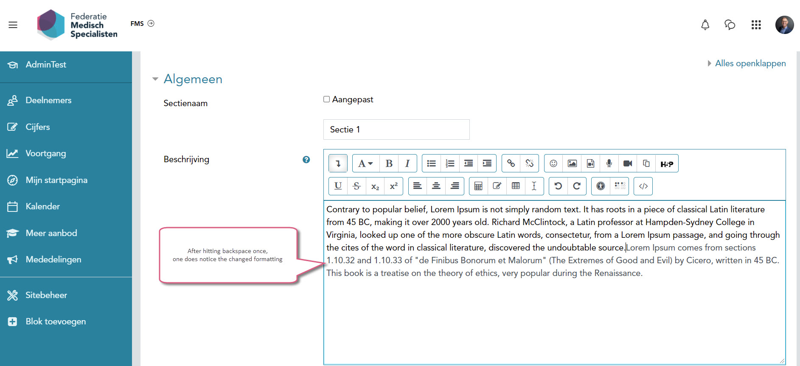The height and width of the screenshot is (366, 800).
Task: Insert a table
Action: (x=516, y=186)
